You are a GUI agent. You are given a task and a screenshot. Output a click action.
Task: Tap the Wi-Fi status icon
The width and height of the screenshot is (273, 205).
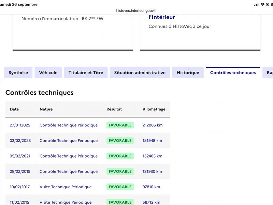[262, 4]
